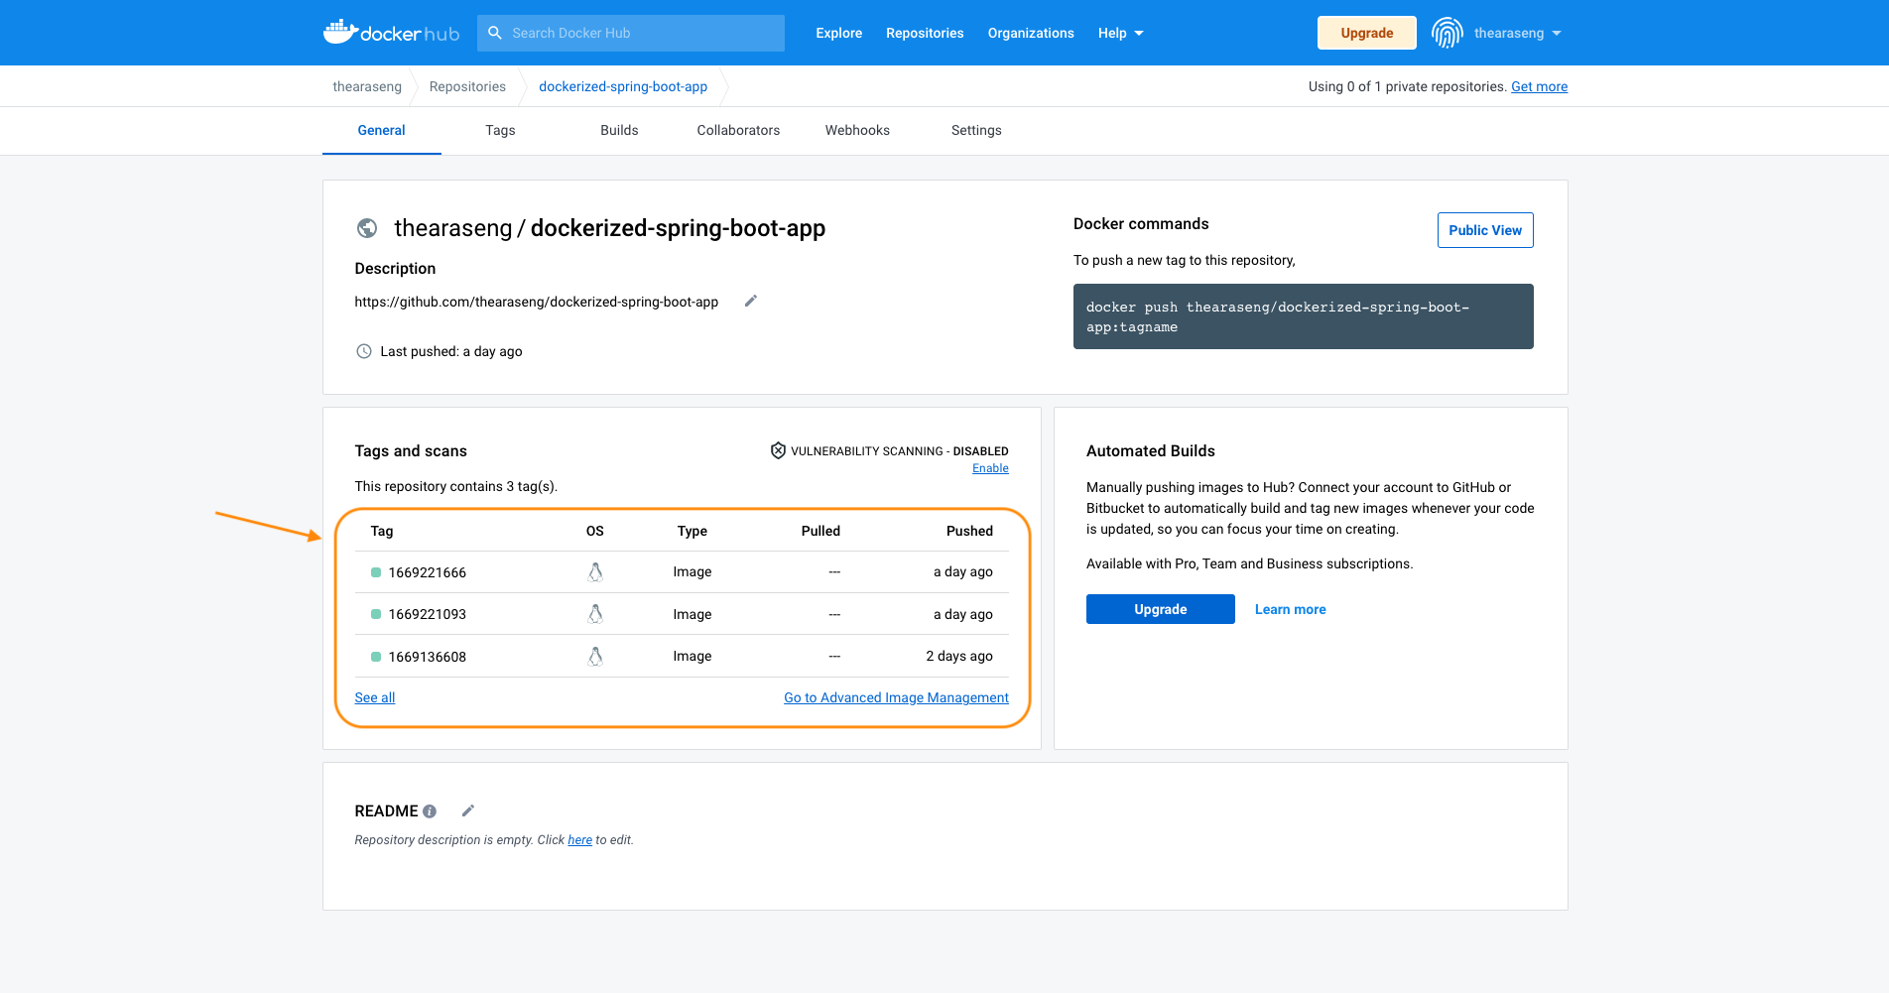Image resolution: width=1889 pixels, height=993 pixels.
Task: Click the green status dot for tag 1669221666
Action: (376, 572)
